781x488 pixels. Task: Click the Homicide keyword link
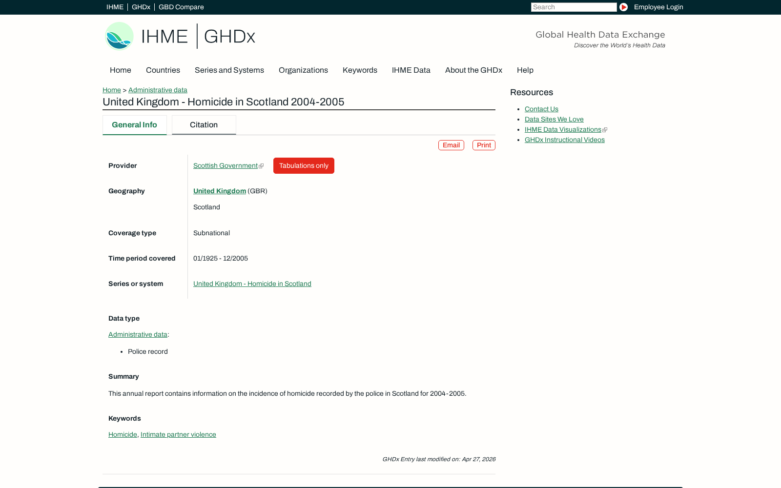pos(123,434)
